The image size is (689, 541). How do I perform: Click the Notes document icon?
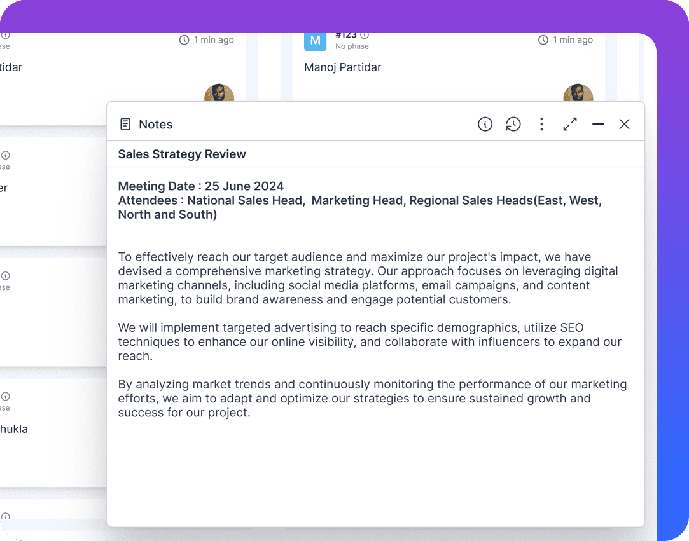tap(125, 124)
